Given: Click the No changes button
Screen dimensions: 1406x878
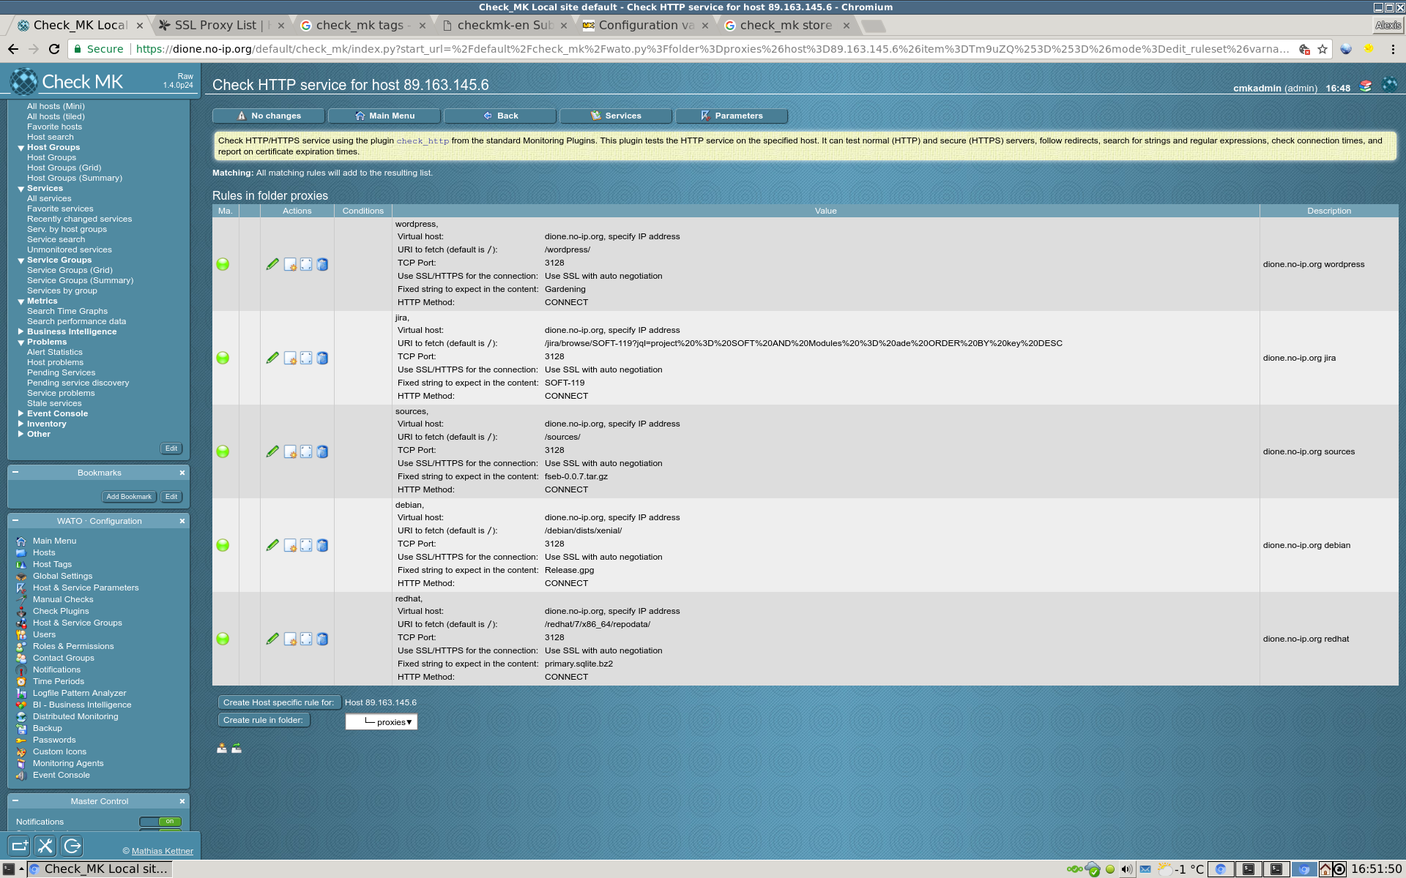Looking at the screenshot, I should tap(268, 116).
